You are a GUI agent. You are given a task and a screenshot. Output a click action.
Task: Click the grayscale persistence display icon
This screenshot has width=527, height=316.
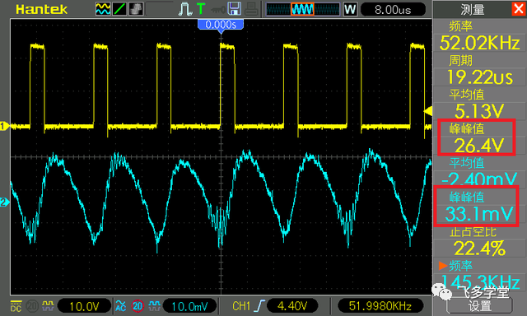[x=136, y=9]
